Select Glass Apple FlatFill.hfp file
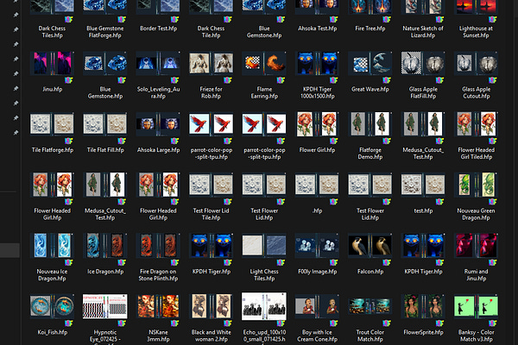518x345 pixels. [x=423, y=75]
